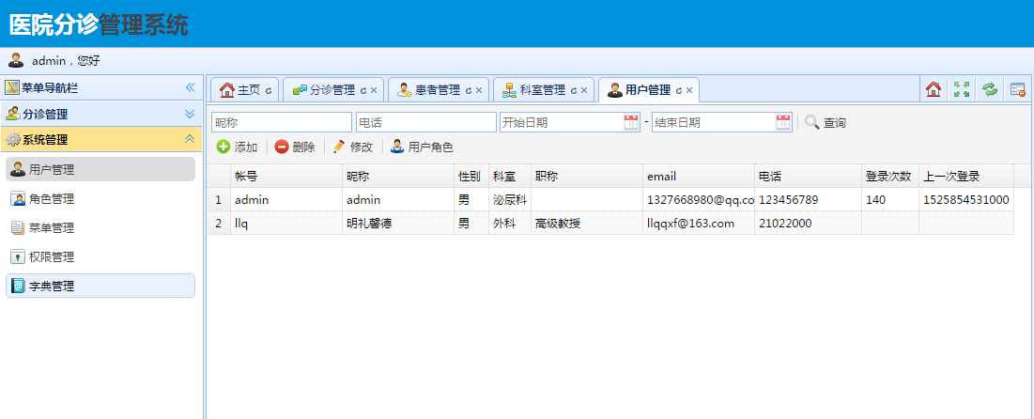Image resolution: width=1034 pixels, height=419 pixels.
Task: Close the 用户管理 tab
Action: pos(689,90)
